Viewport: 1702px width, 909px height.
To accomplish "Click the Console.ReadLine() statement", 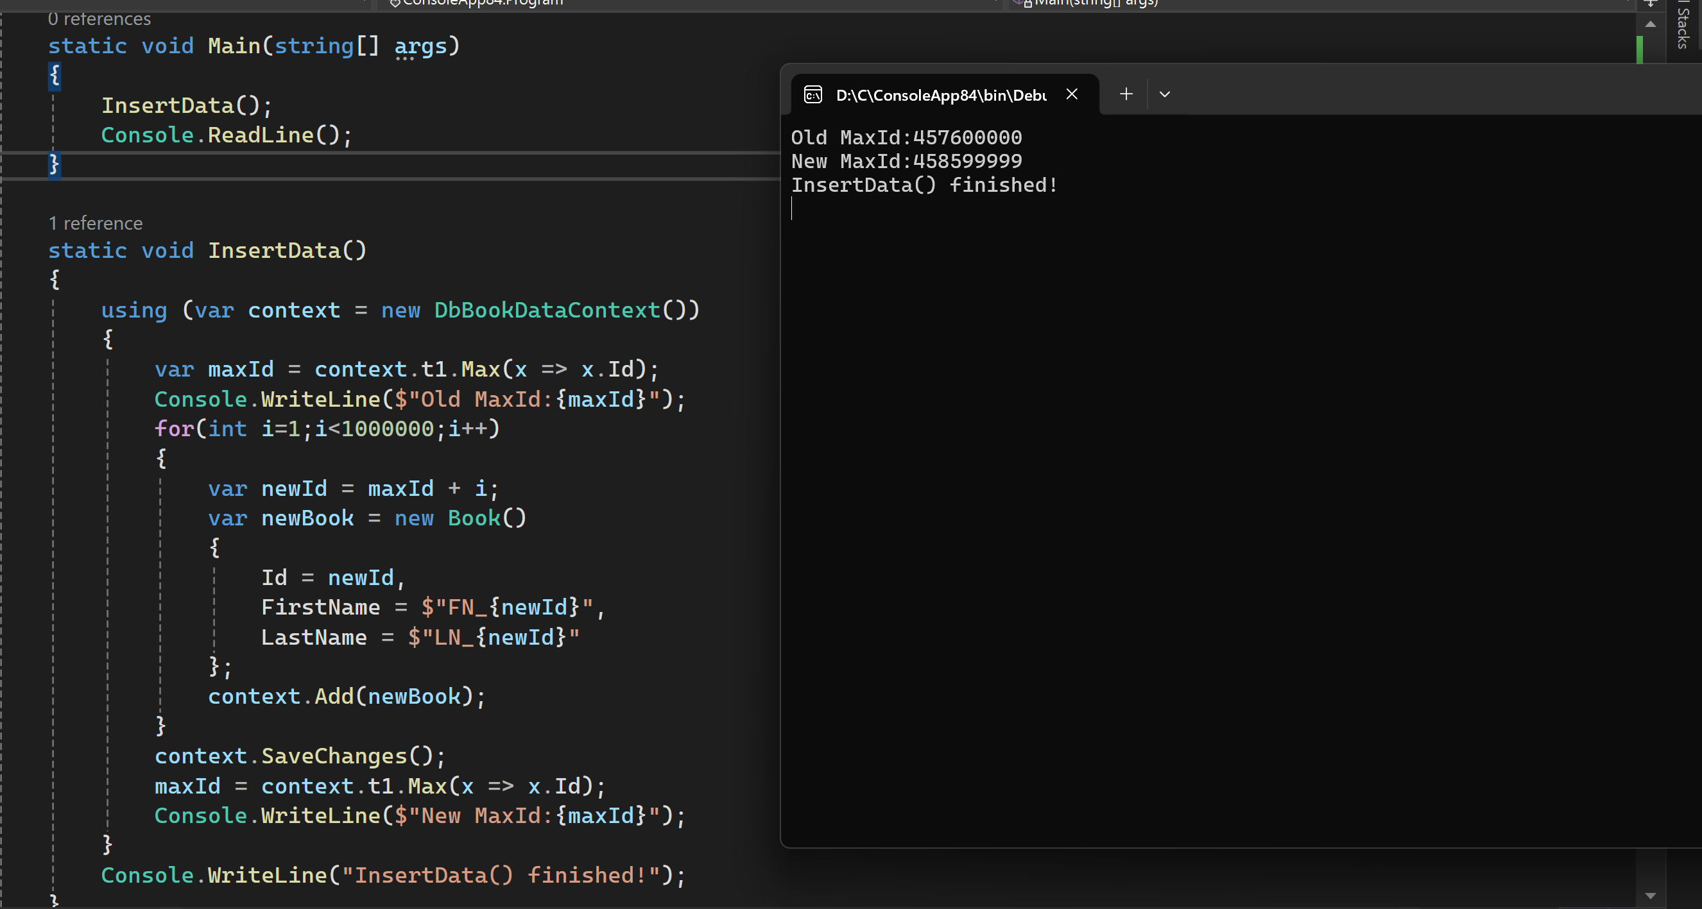I will pyautogui.click(x=226, y=135).
